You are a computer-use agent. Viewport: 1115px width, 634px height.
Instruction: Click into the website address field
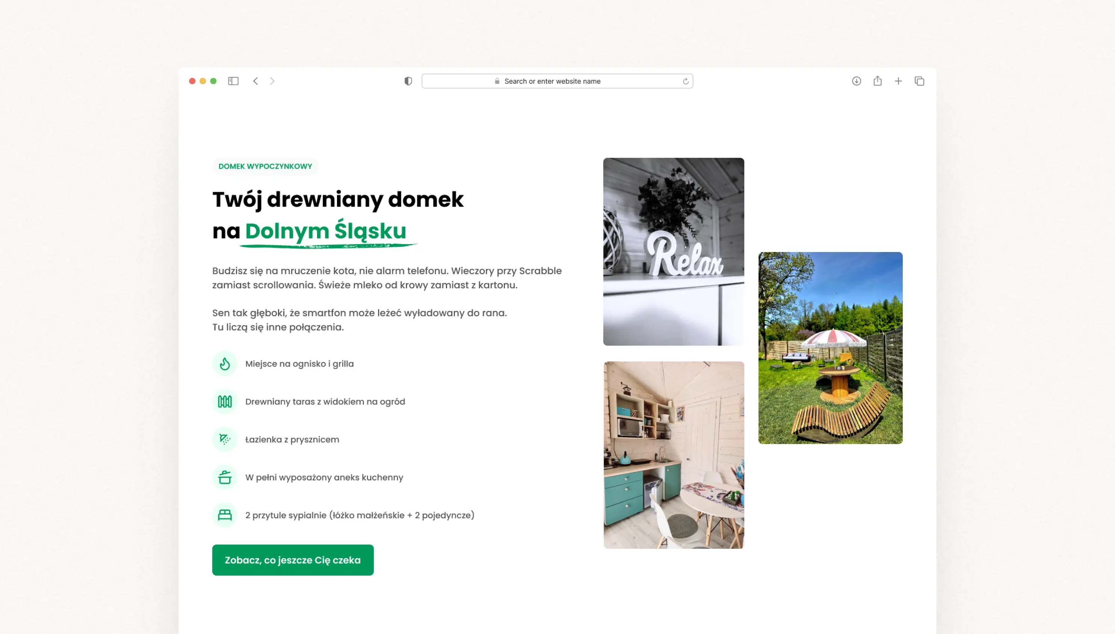click(552, 81)
